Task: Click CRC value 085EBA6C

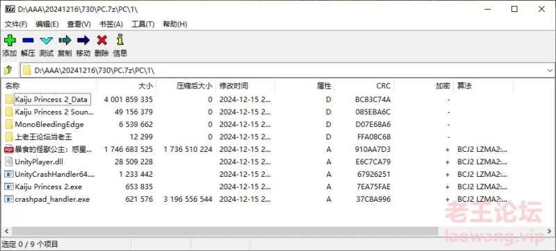Action: 373,112
